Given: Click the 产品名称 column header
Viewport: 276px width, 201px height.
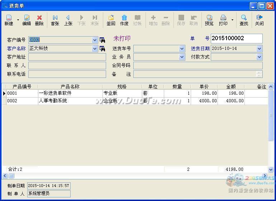Looking at the screenshot, I should (70, 87).
